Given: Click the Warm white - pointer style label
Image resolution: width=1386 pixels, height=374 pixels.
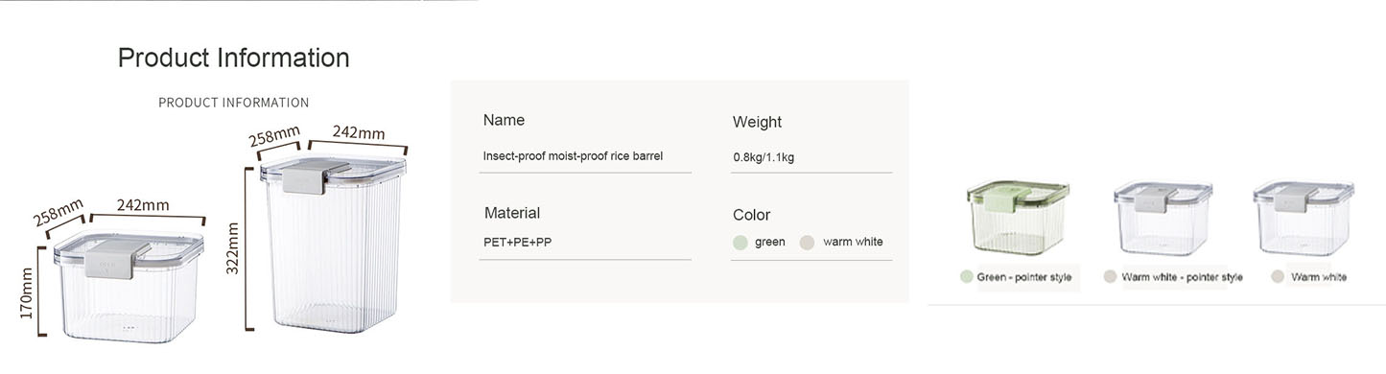Looking at the screenshot, I should (x=1182, y=277).
